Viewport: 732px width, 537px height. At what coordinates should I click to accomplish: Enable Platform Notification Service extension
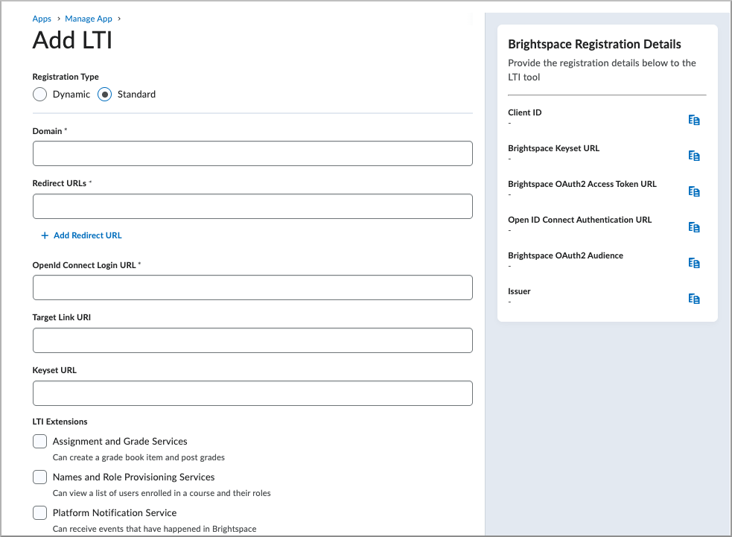[40, 512]
